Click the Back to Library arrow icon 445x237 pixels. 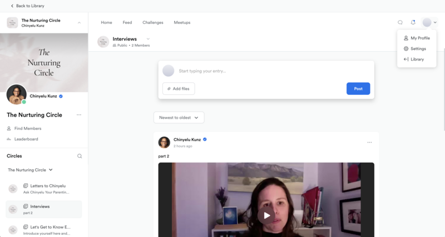pyautogui.click(x=12, y=6)
